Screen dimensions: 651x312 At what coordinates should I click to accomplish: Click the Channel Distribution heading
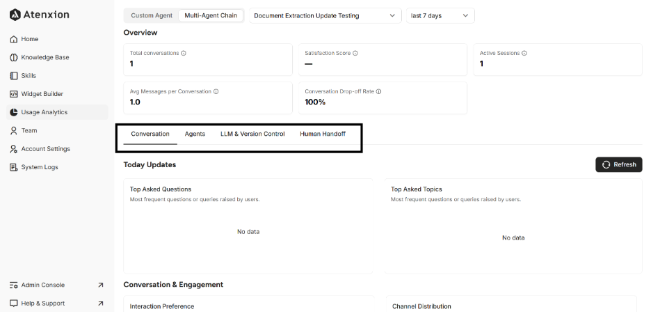(421, 306)
